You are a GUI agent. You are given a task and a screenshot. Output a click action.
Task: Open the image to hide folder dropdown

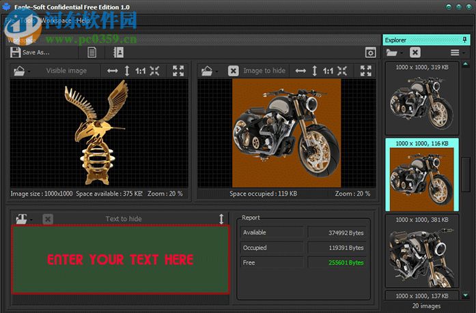pyautogui.click(x=209, y=71)
